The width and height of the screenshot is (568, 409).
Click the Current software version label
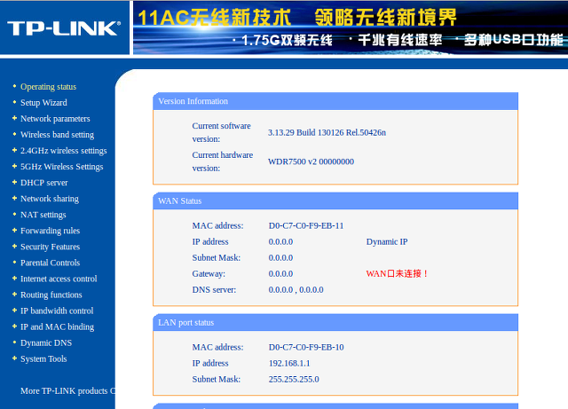click(x=221, y=132)
